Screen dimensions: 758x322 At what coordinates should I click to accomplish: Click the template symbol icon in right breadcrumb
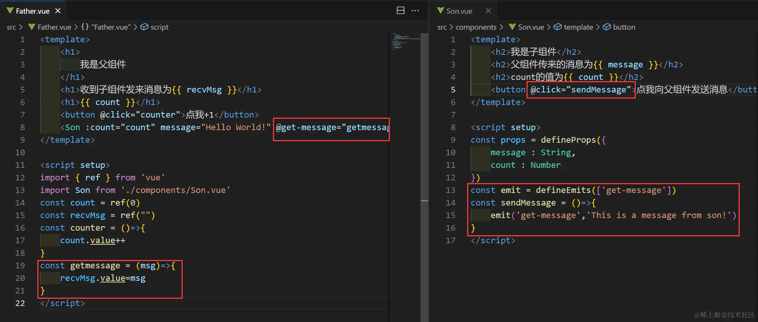[x=557, y=27]
